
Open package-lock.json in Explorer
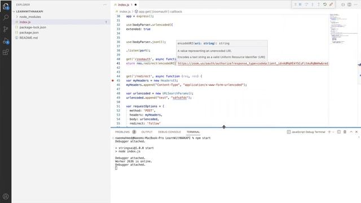point(33,28)
